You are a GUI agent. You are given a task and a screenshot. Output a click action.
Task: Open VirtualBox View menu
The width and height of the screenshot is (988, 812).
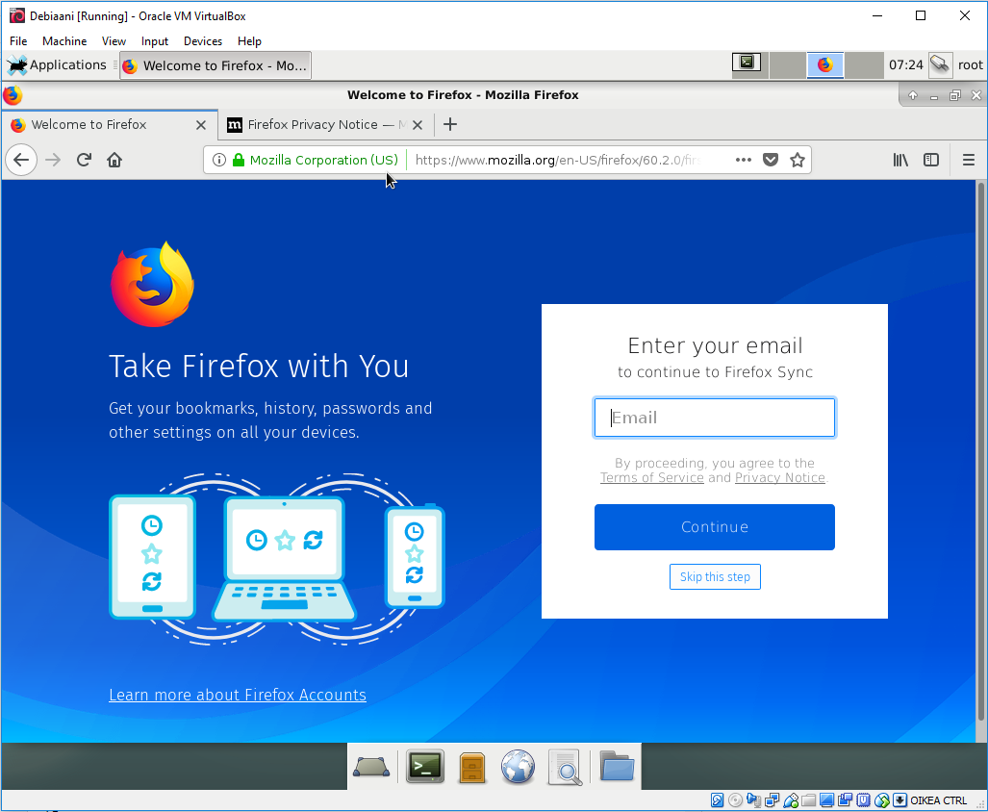click(x=114, y=41)
